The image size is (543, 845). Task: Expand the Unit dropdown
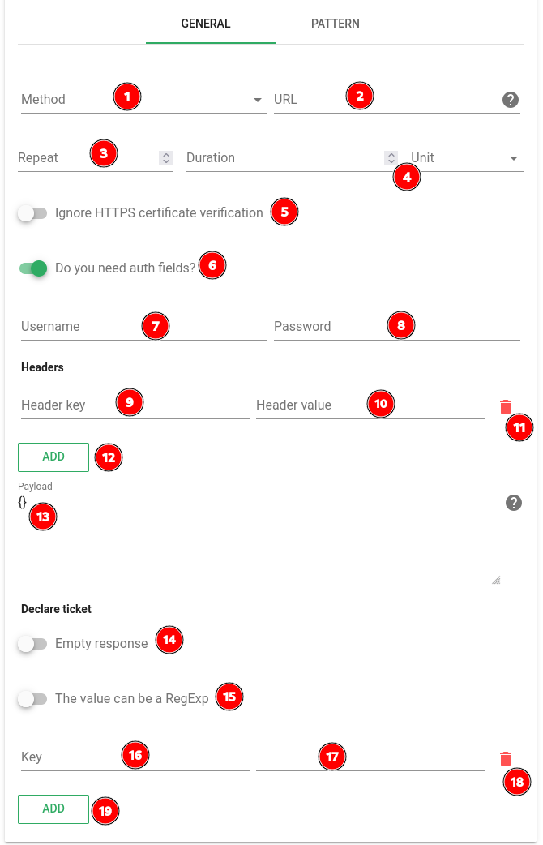coord(467,158)
